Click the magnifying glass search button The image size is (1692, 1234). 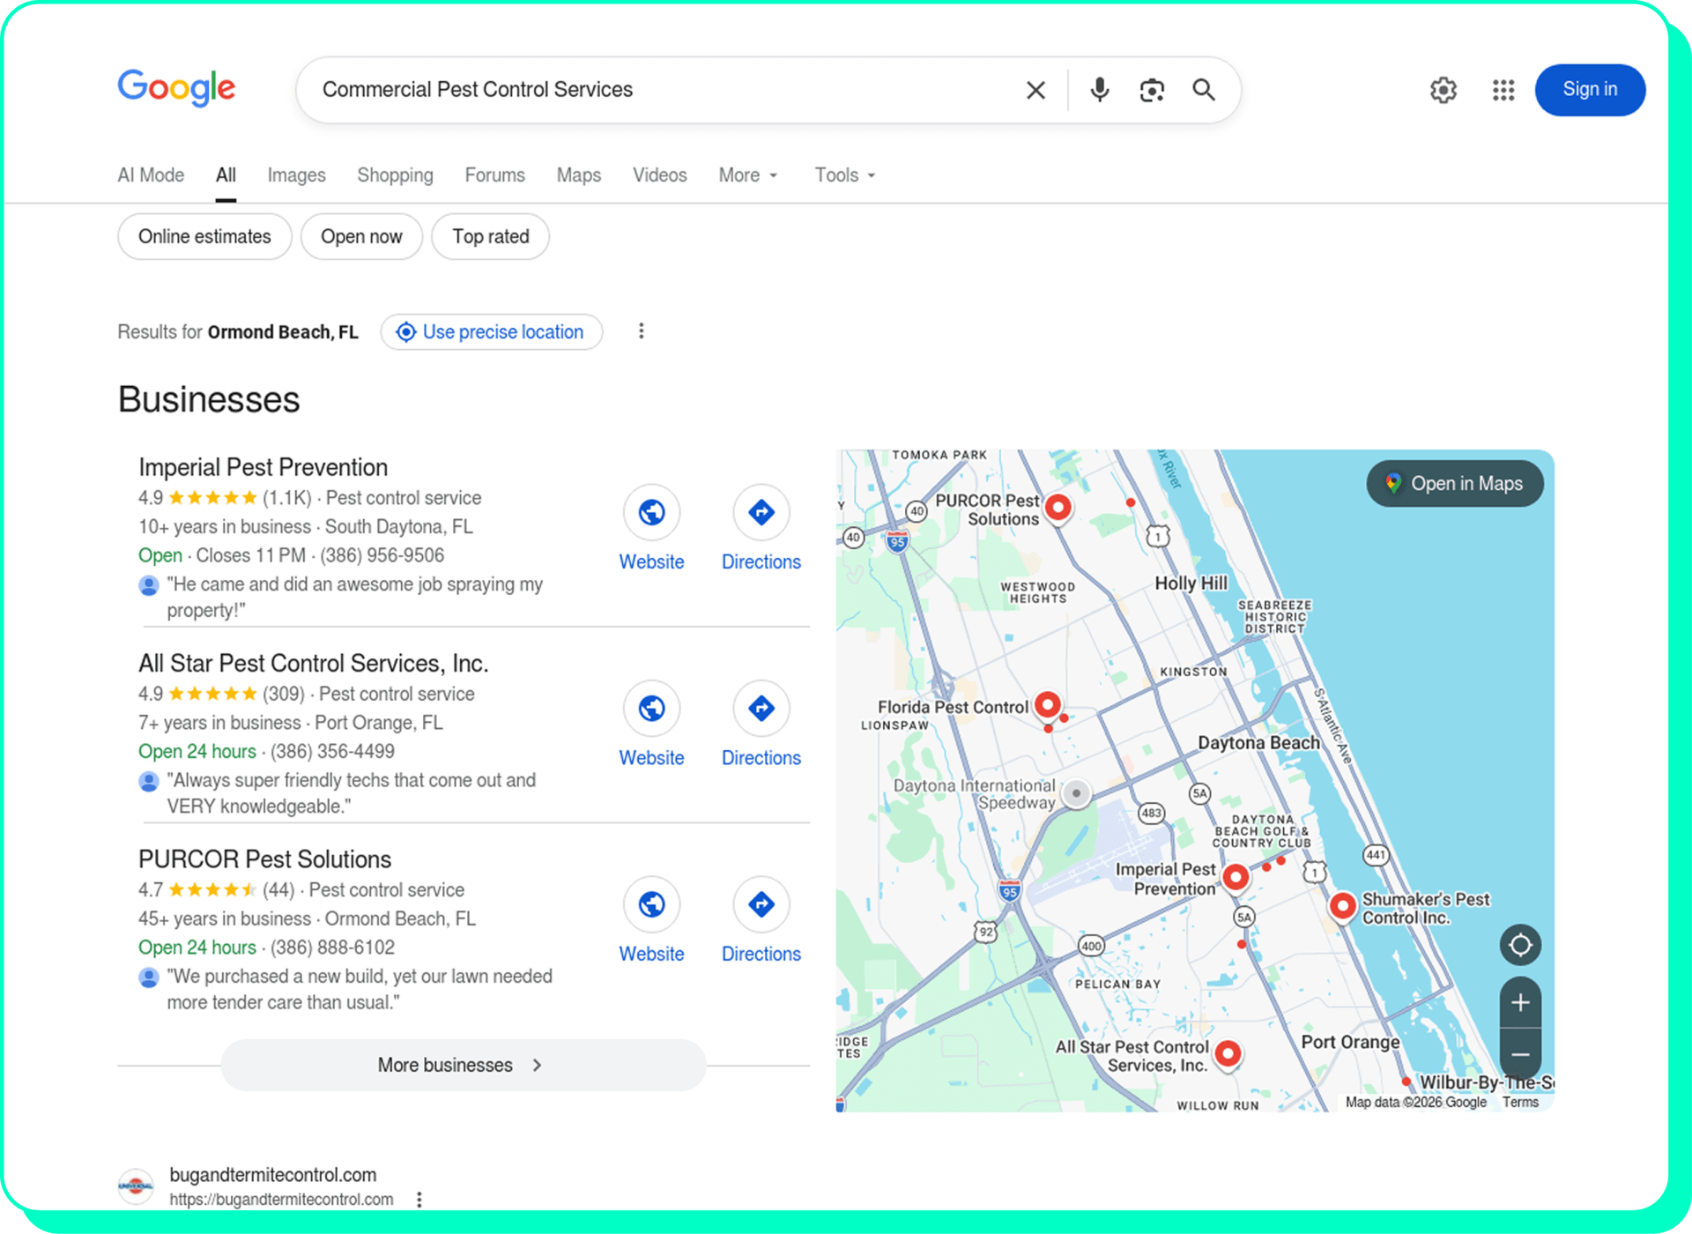1204,90
